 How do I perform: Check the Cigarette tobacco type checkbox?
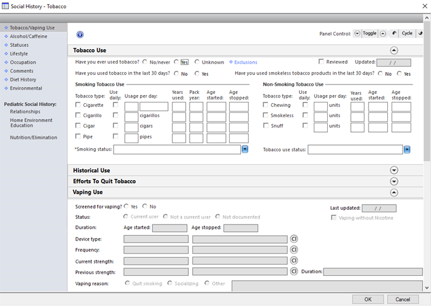point(78,105)
